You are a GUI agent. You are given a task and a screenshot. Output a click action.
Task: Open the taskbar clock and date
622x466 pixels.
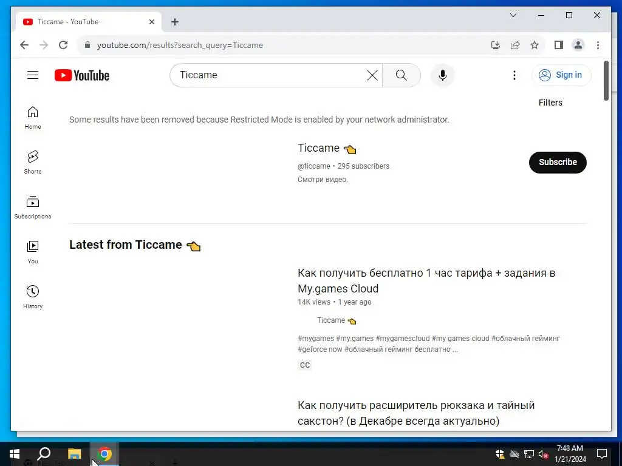pyautogui.click(x=570, y=454)
